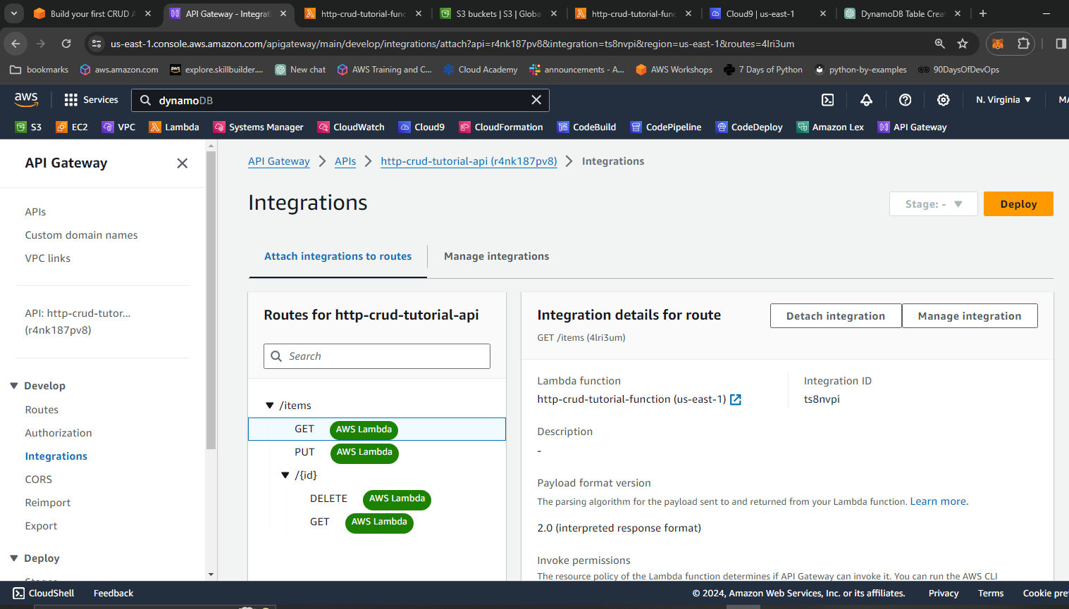Open Authorization in the sidebar
This screenshot has width=1069, height=609.
coord(58,433)
